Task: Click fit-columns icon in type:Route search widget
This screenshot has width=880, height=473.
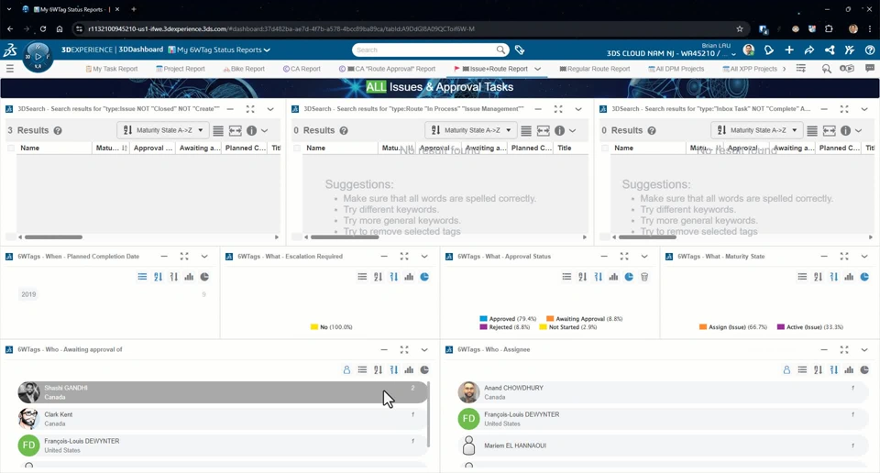Action: coord(544,130)
